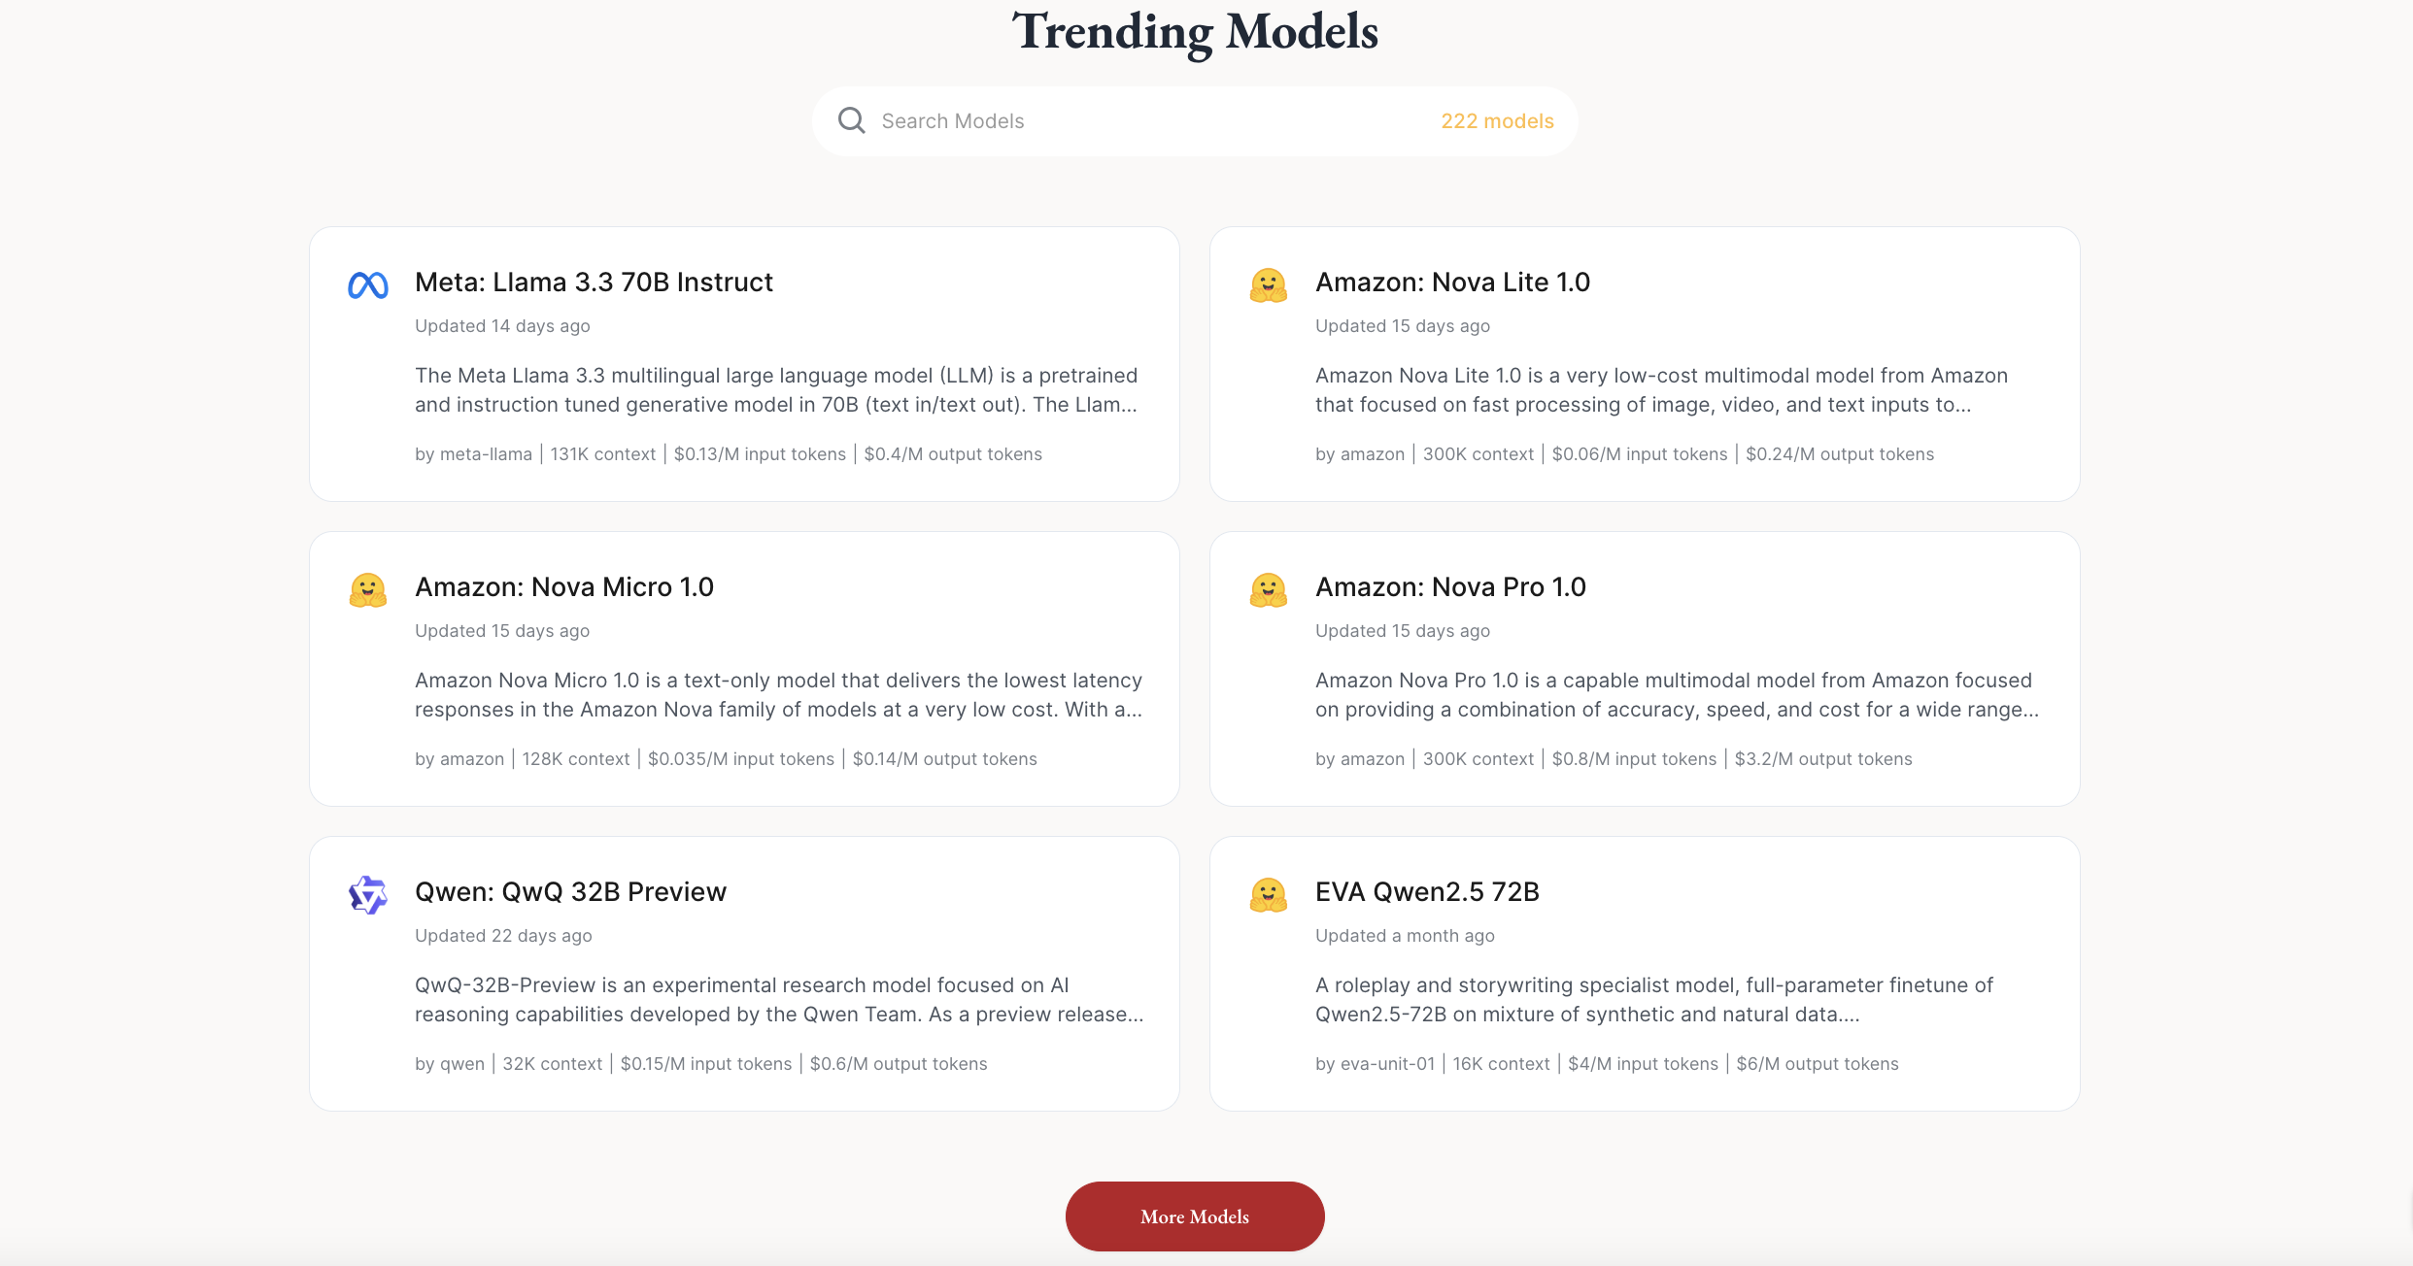2413x1266 pixels.
Task: Open Amazon: Nova Micro 1.0 title
Action: coord(564,587)
